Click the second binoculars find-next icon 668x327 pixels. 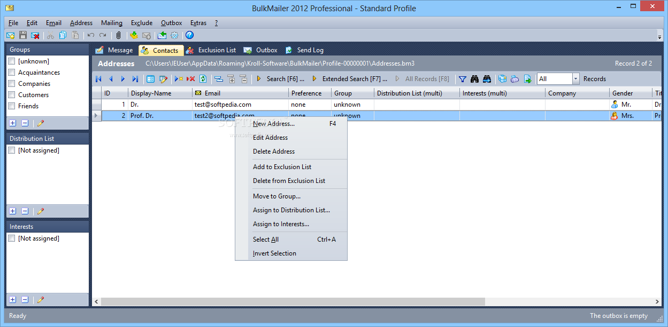[x=487, y=79]
